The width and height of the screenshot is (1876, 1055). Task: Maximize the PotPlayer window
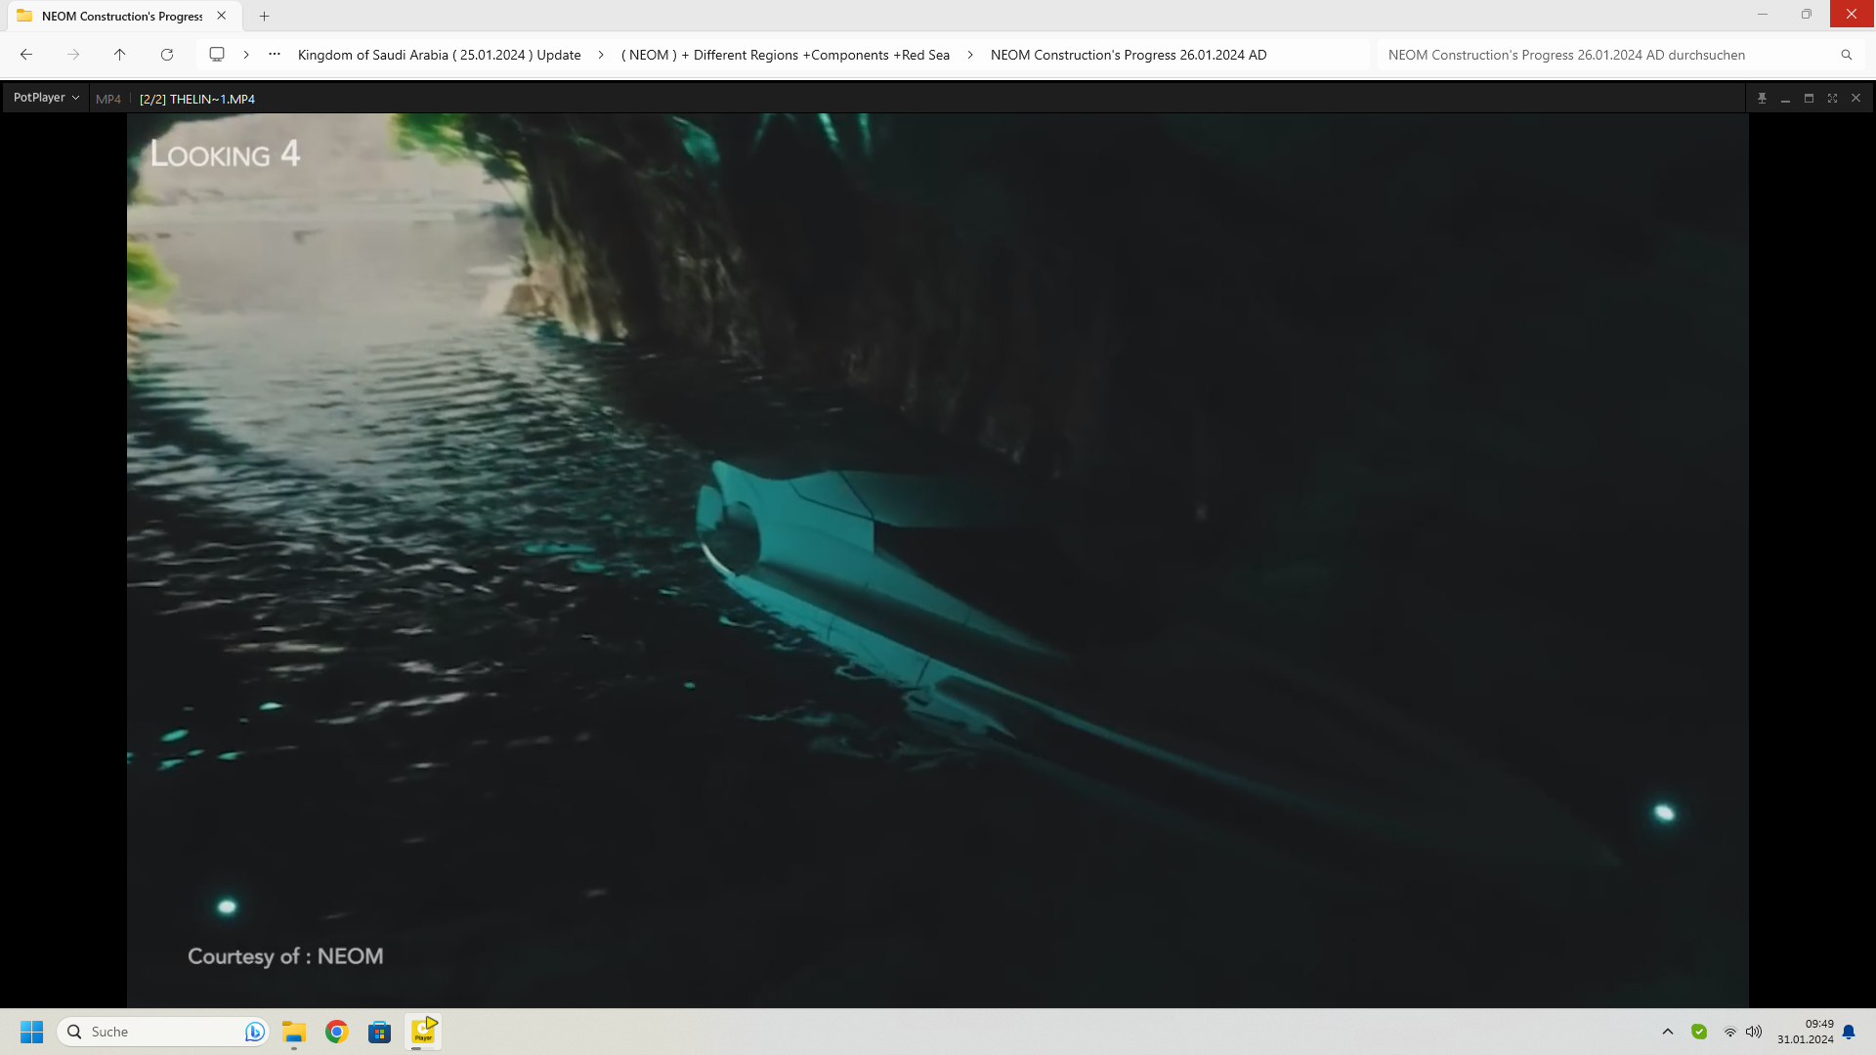(x=1810, y=98)
